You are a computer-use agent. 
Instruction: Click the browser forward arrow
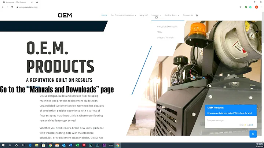tap(7, 7)
